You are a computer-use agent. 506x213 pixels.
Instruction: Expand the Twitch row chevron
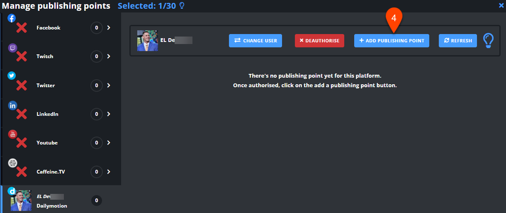[x=109, y=56]
